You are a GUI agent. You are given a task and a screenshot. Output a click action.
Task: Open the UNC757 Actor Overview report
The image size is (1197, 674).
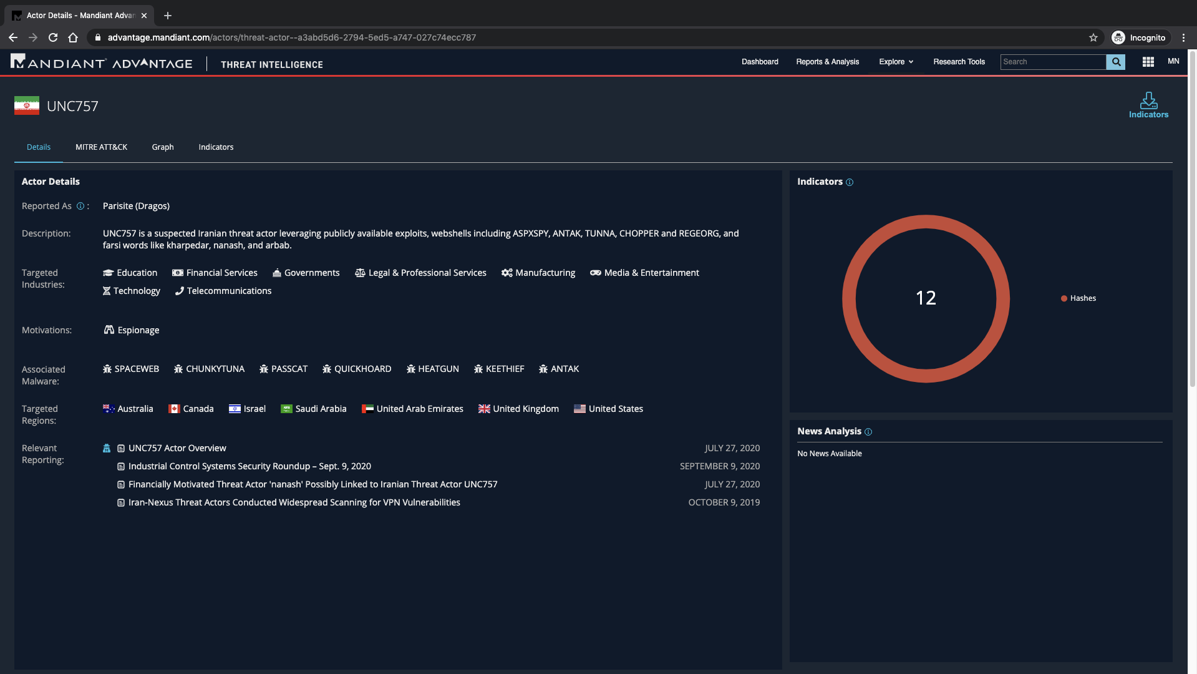177,448
